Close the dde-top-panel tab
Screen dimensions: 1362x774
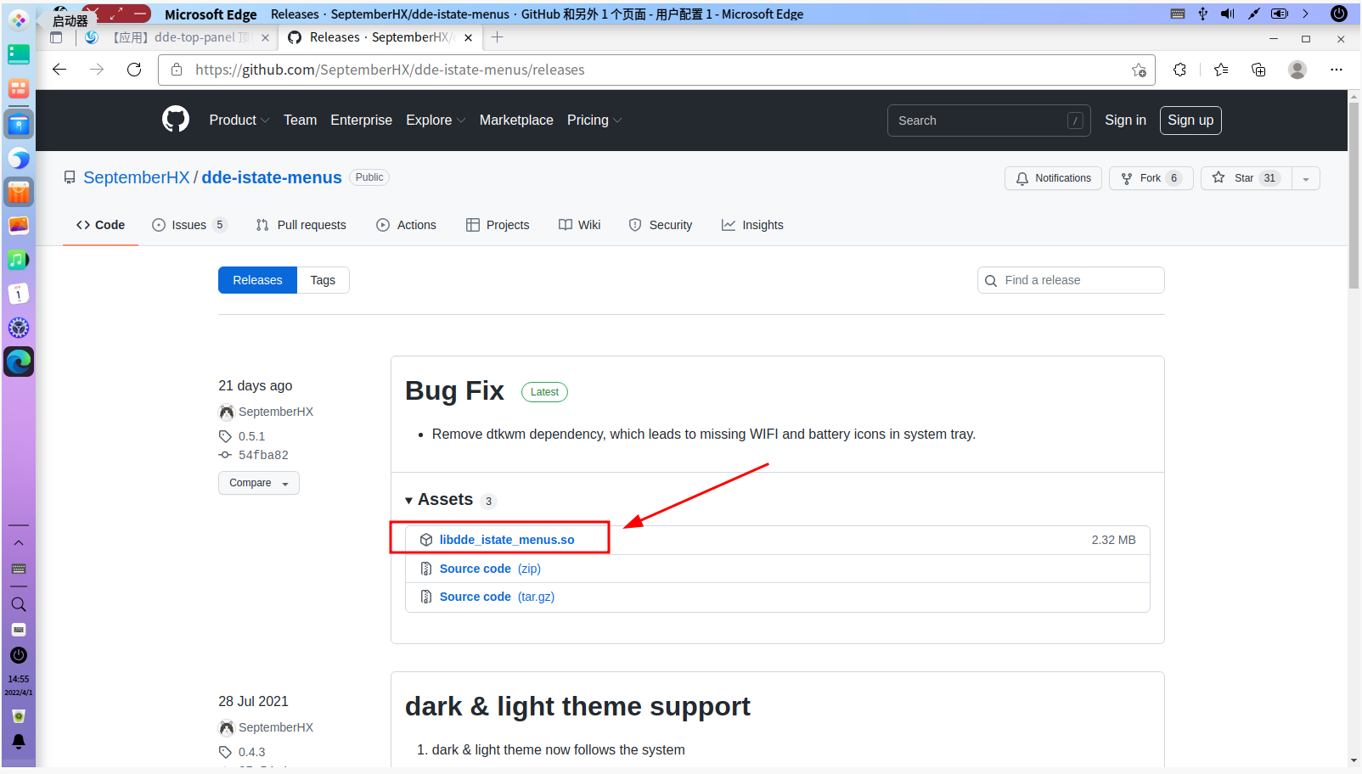[265, 37]
